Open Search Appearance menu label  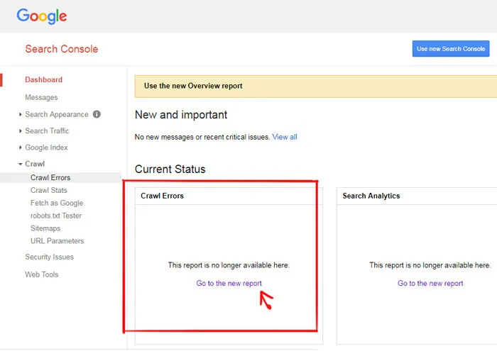coord(57,114)
